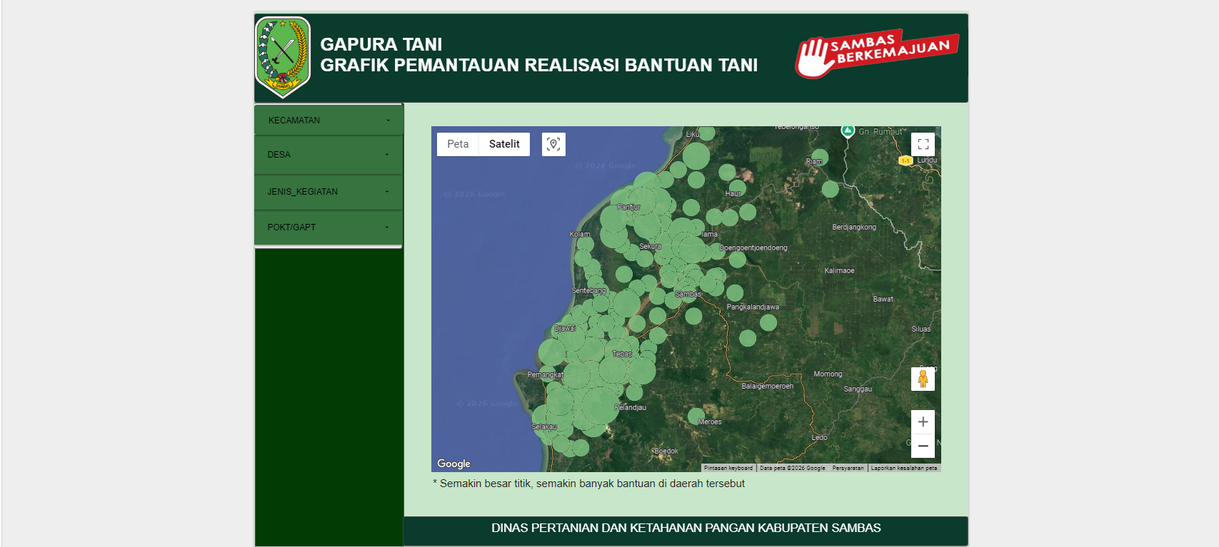
Task: Click the aid bubble beside the Riam label
Action: click(821, 157)
